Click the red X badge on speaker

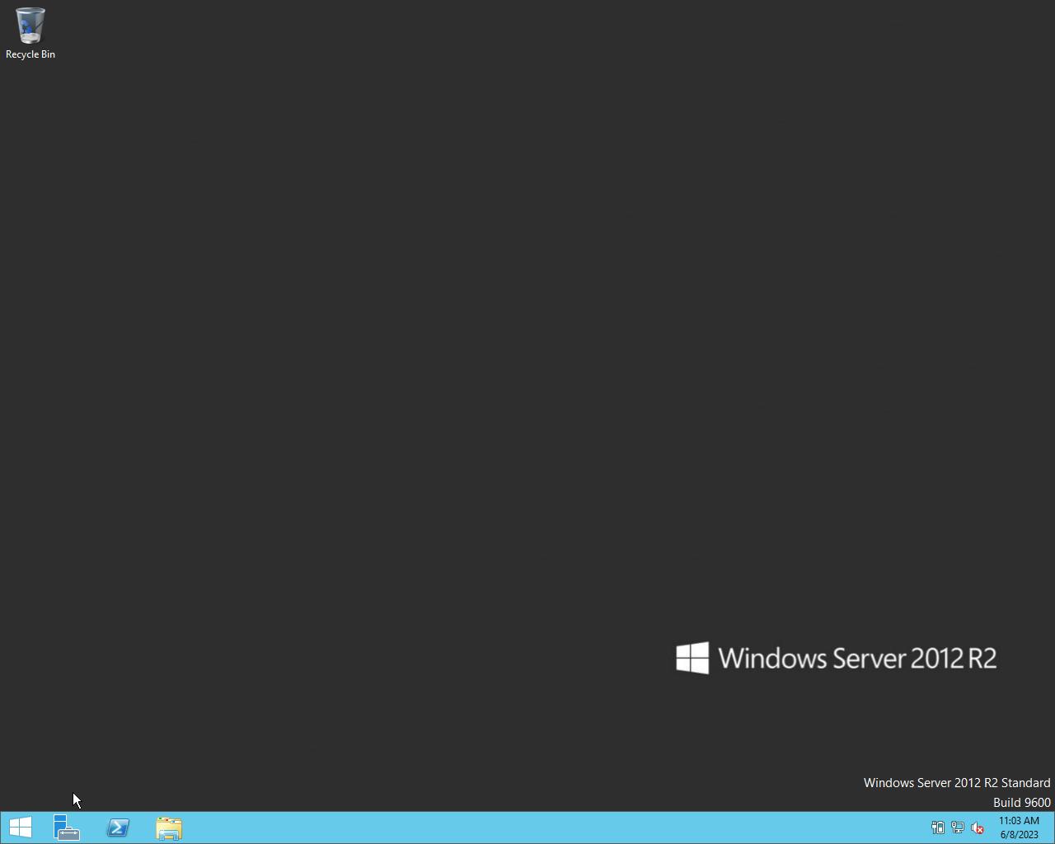[x=980, y=831]
